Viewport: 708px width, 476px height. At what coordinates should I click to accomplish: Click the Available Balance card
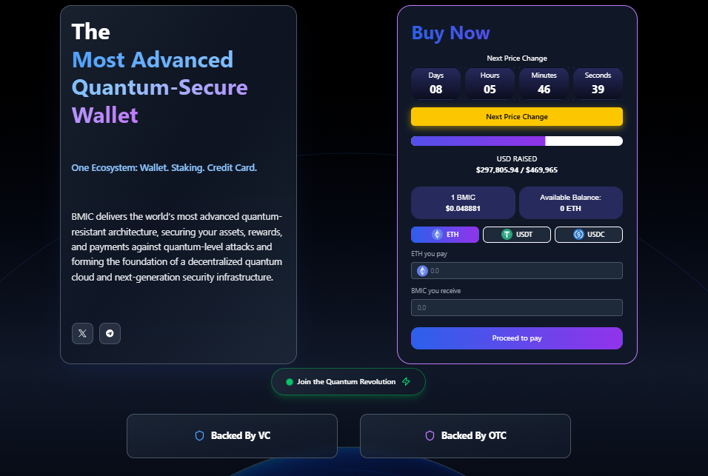pos(570,203)
